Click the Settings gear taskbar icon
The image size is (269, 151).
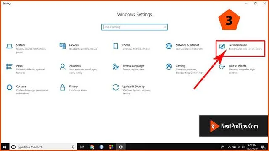121,147
